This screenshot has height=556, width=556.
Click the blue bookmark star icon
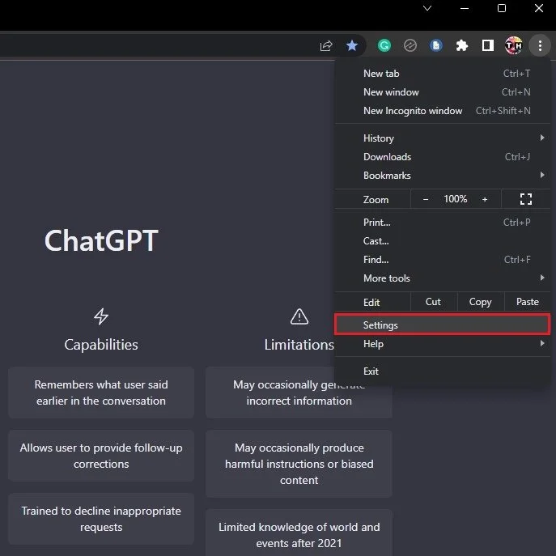(352, 45)
